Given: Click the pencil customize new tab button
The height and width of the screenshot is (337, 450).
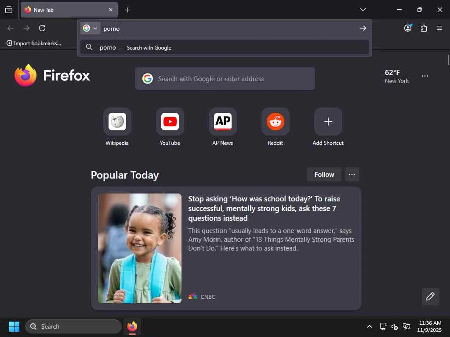Looking at the screenshot, I should click(x=430, y=296).
